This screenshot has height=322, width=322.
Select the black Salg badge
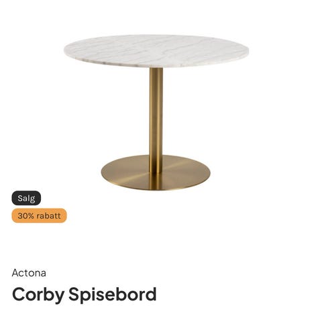26,198
